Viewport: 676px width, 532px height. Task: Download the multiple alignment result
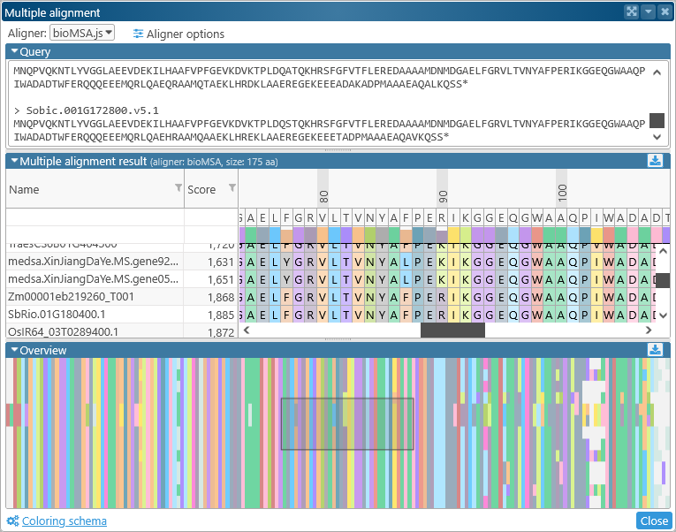point(655,161)
